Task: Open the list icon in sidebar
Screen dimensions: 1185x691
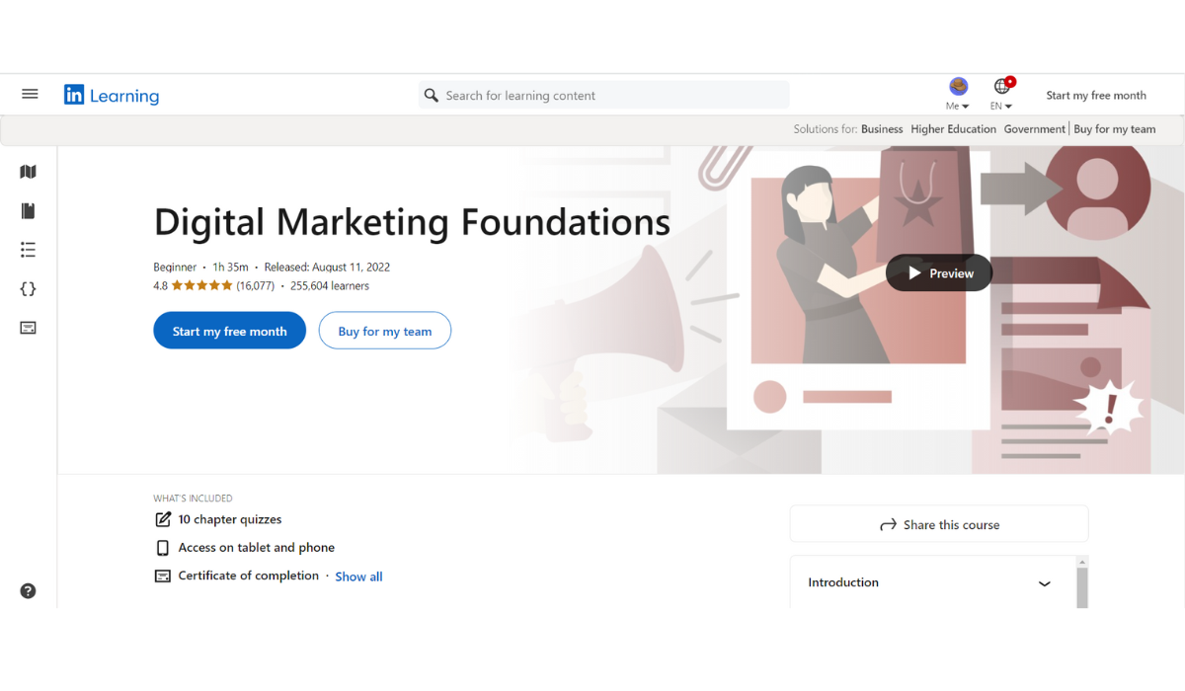Action: pyautogui.click(x=28, y=250)
